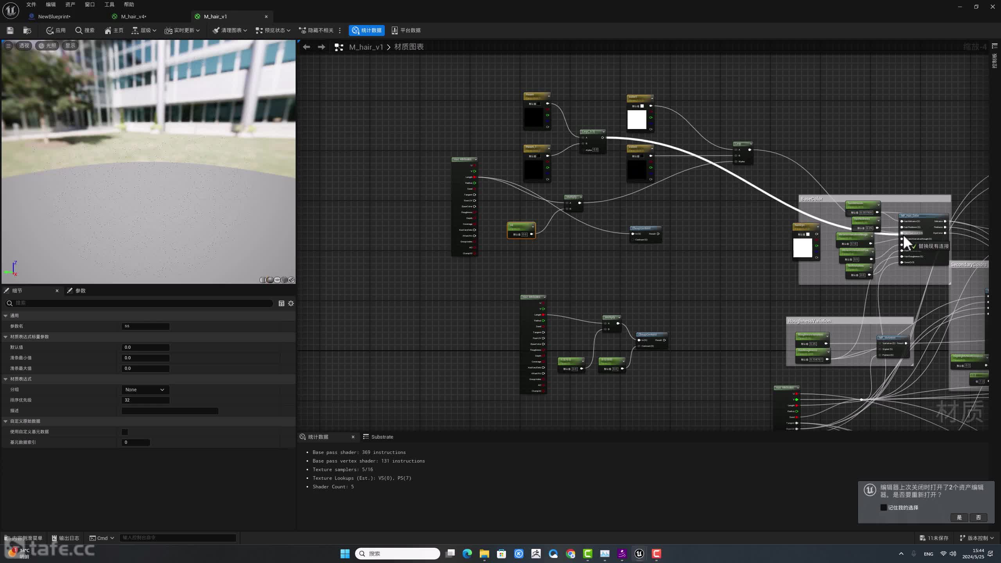Open the options menu beside 隐藏不相关
The image size is (1001, 563).
(340, 30)
